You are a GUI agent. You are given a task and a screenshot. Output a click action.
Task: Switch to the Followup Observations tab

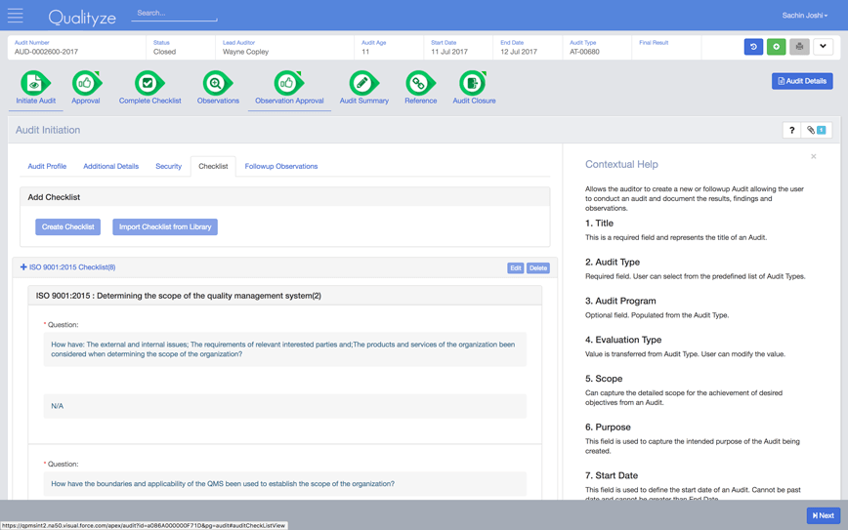(280, 166)
